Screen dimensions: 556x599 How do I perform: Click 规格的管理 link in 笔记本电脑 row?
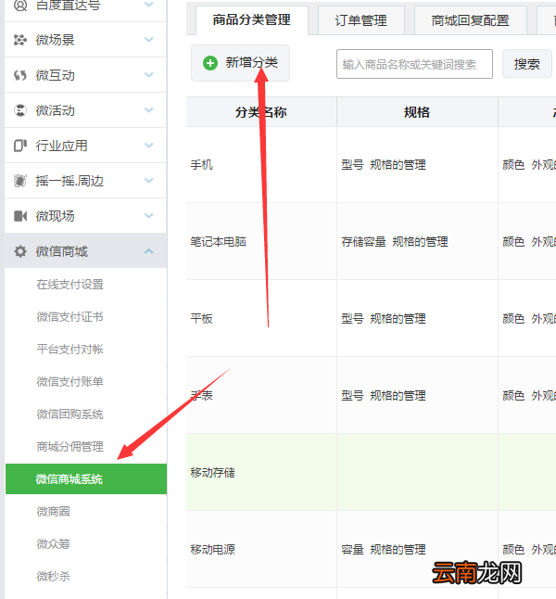pos(420,242)
